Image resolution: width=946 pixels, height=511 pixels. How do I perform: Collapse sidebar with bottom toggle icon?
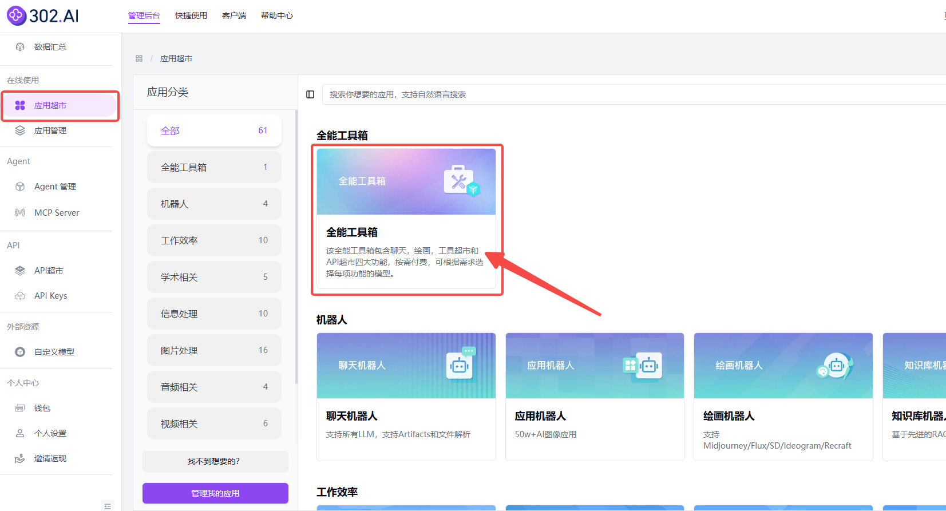108,506
